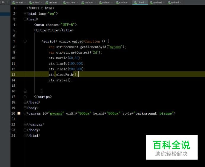
Task: Switch to the tw.html tab
Action: (175, 2)
